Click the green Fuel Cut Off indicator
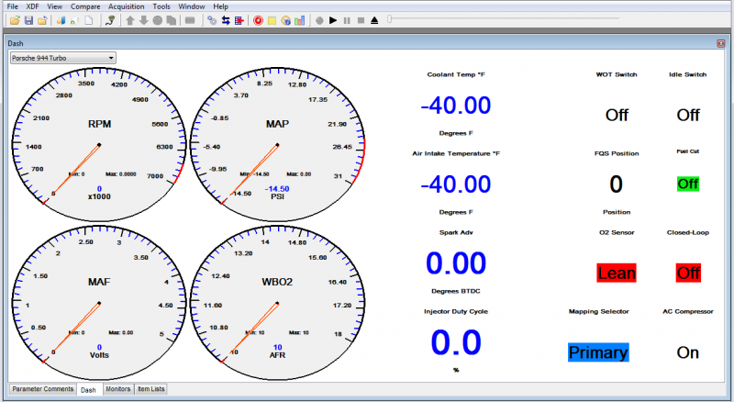The width and height of the screenshot is (734, 402). 687,184
